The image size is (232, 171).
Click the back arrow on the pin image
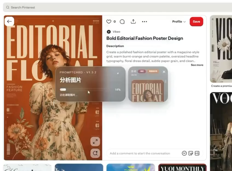(9, 21)
